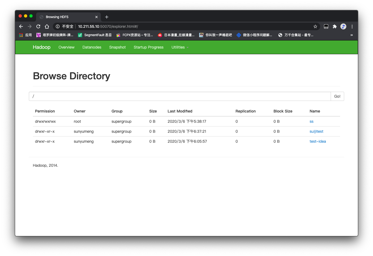Close the Browsing HDFS tab
The height and width of the screenshot is (256, 373).
tap(96, 17)
